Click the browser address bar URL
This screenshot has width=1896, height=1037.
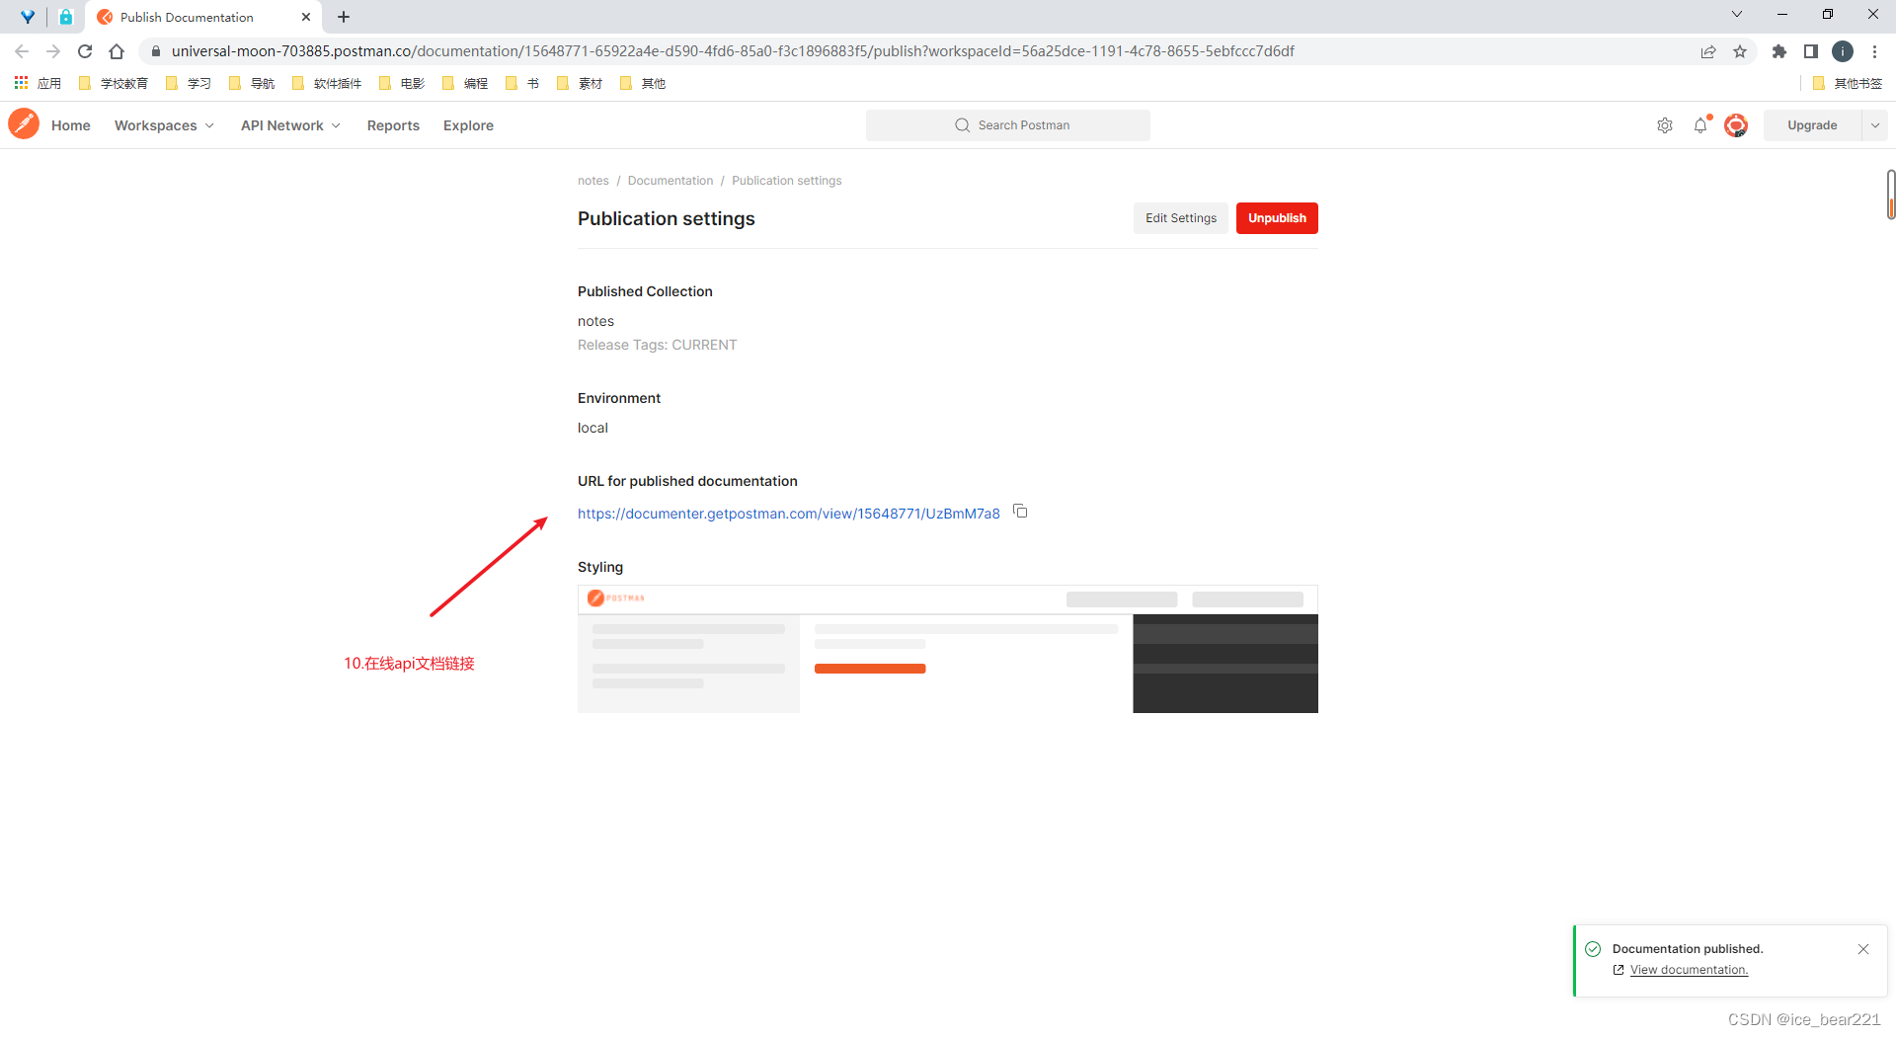(733, 51)
